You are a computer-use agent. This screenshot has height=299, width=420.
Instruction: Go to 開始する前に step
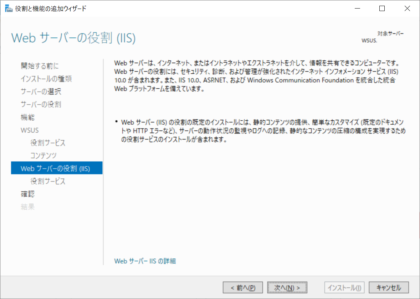[40, 66]
